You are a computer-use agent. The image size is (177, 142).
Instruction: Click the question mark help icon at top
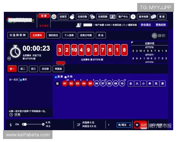(x=133, y=17)
